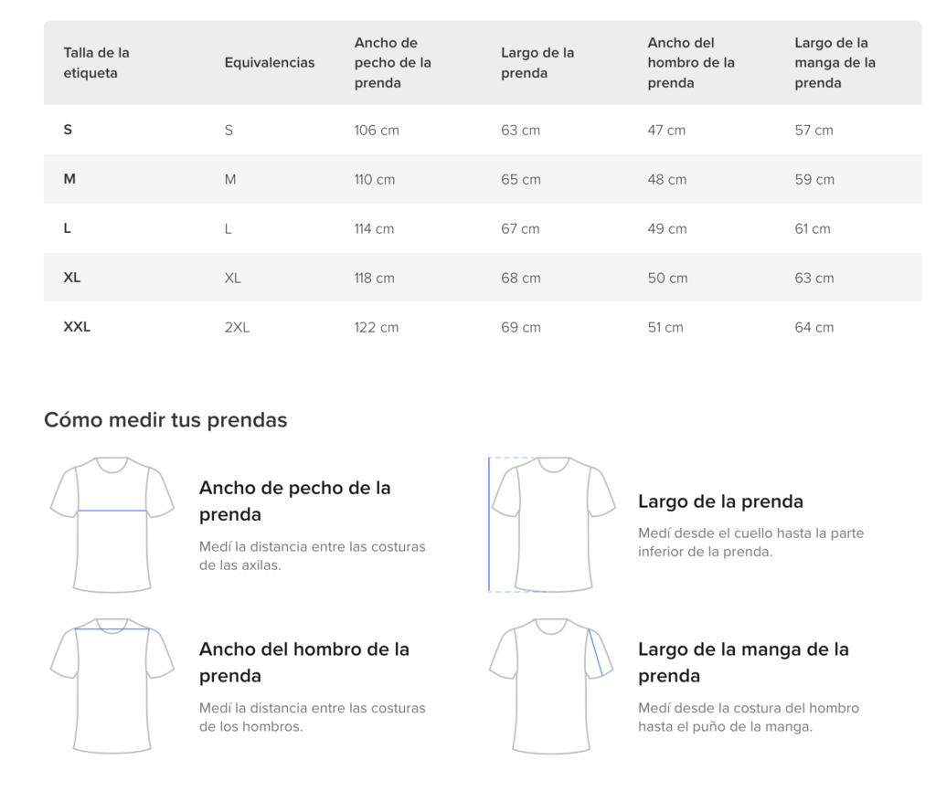Click the 122 cm chest width value
936x802 pixels.
click(x=376, y=328)
